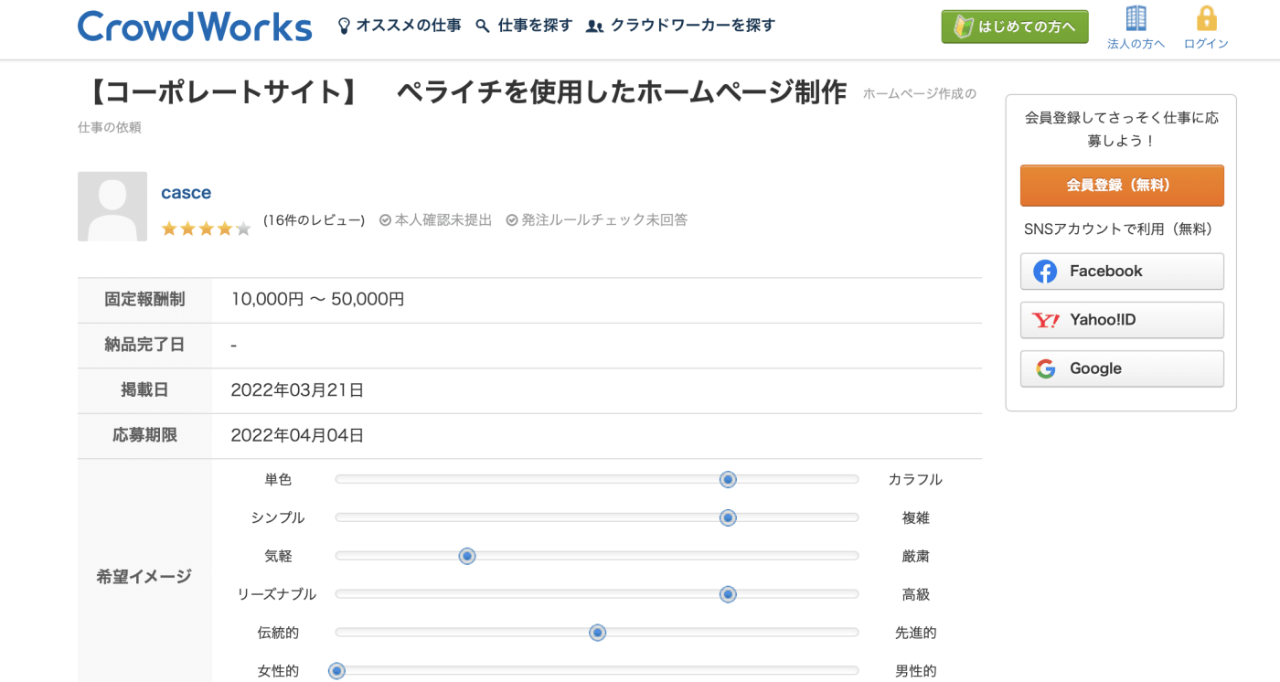
Task: Click the 気軽–厳粛 slider handle
Action: pos(467,556)
